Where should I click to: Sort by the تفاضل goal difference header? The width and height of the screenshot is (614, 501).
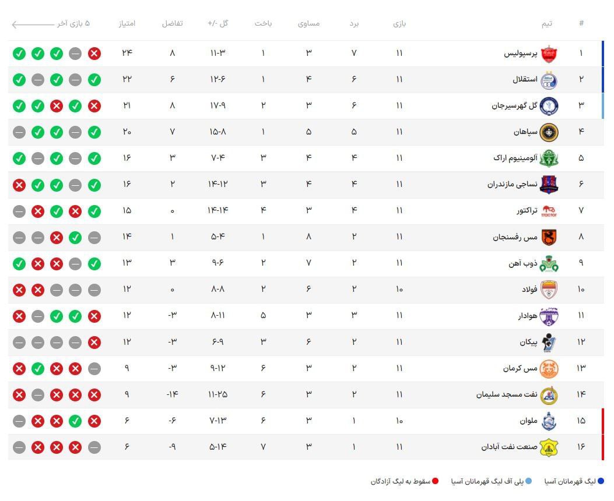172,23
